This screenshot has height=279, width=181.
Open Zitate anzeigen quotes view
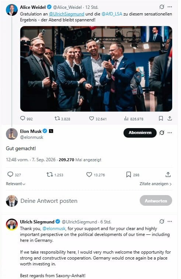tap(156, 184)
